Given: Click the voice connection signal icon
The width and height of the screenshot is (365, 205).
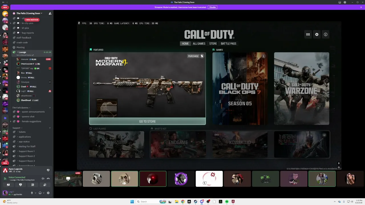Looking at the screenshot, I should (5, 179).
